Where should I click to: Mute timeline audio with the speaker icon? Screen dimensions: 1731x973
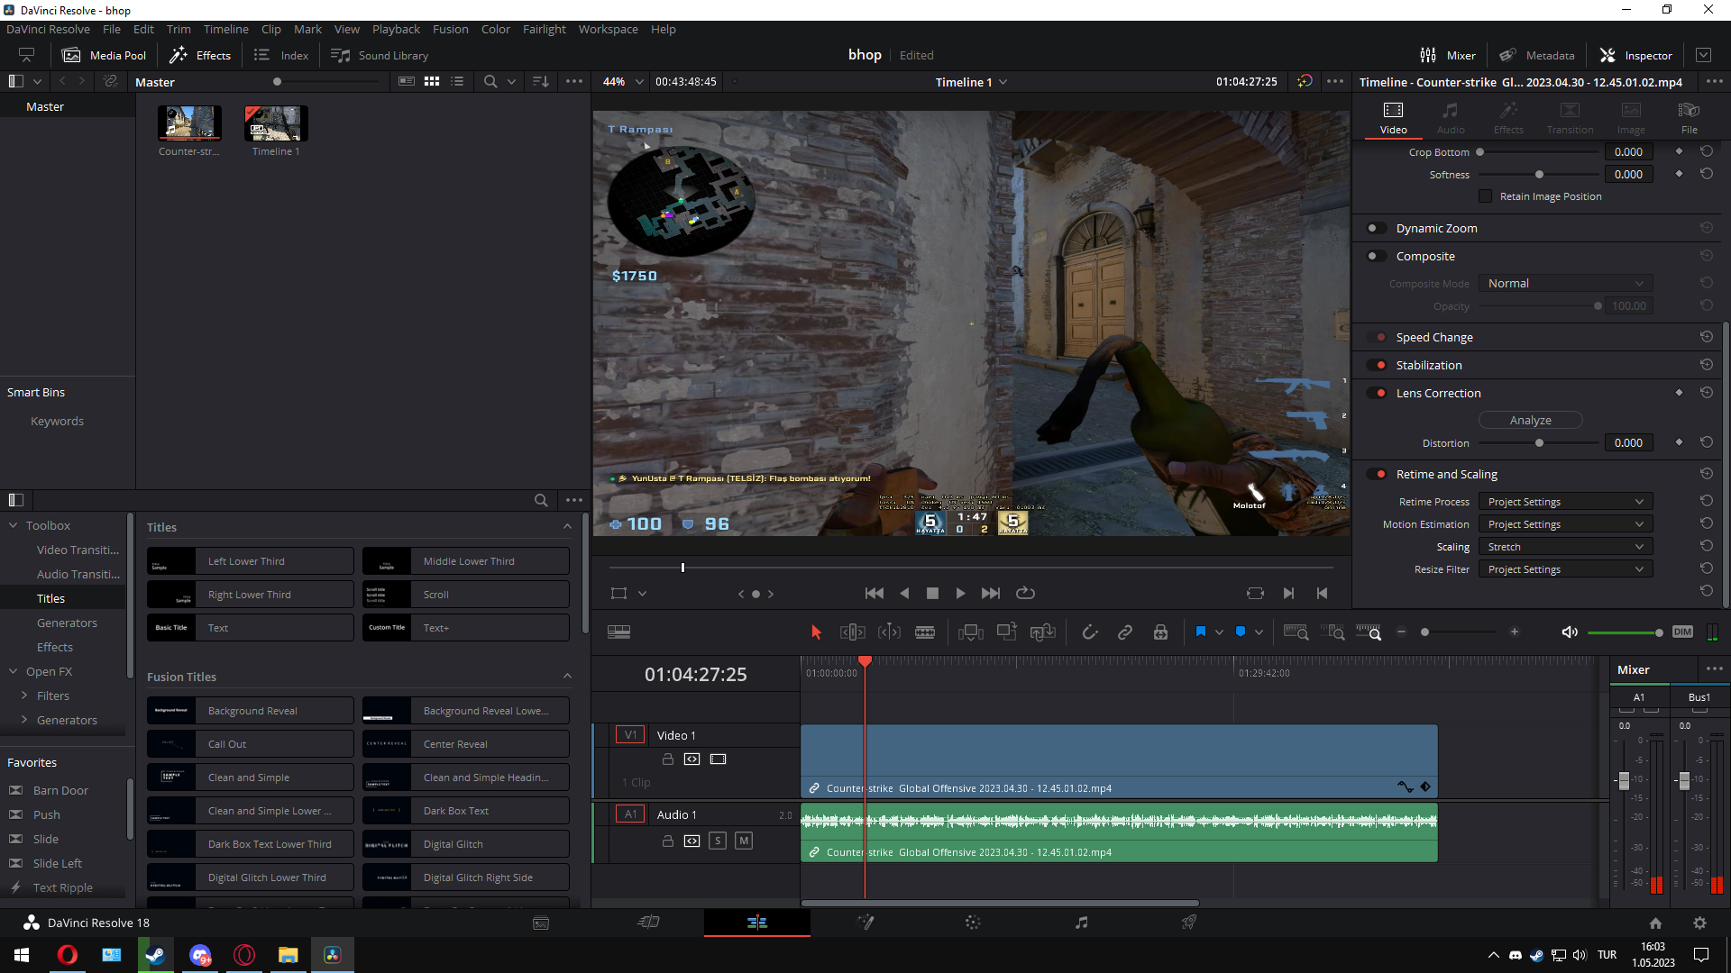(x=1569, y=632)
